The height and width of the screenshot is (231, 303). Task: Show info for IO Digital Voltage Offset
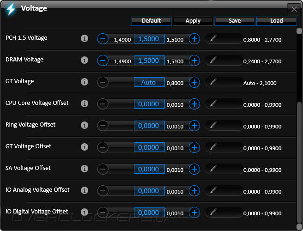coord(85,212)
